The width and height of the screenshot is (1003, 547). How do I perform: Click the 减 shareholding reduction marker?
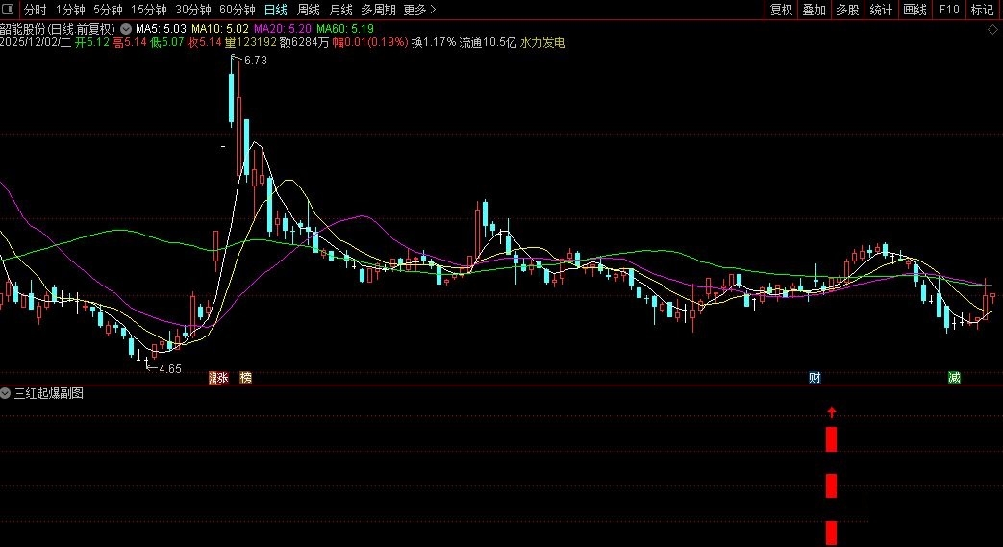click(954, 378)
